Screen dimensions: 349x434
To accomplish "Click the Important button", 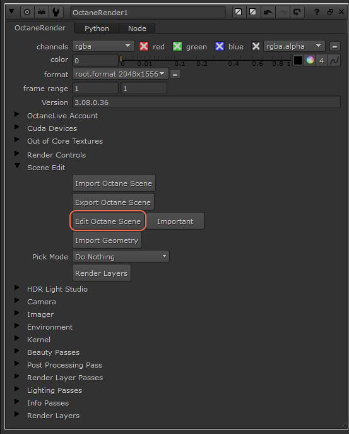I will tap(175, 221).
